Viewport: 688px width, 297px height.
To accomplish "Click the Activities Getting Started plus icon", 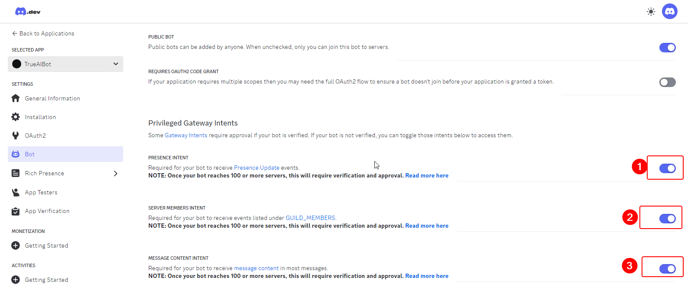I will coord(16,280).
